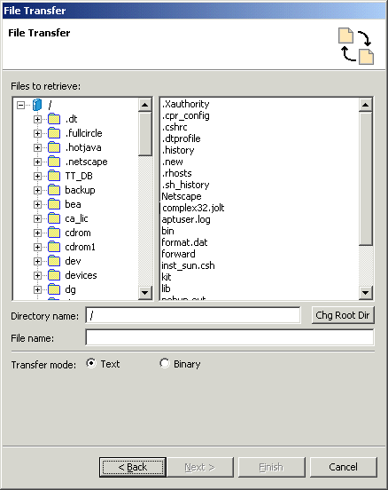The width and height of the screenshot is (388, 490).
Task: Select the .Xauthority file
Action: pos(185,104)
